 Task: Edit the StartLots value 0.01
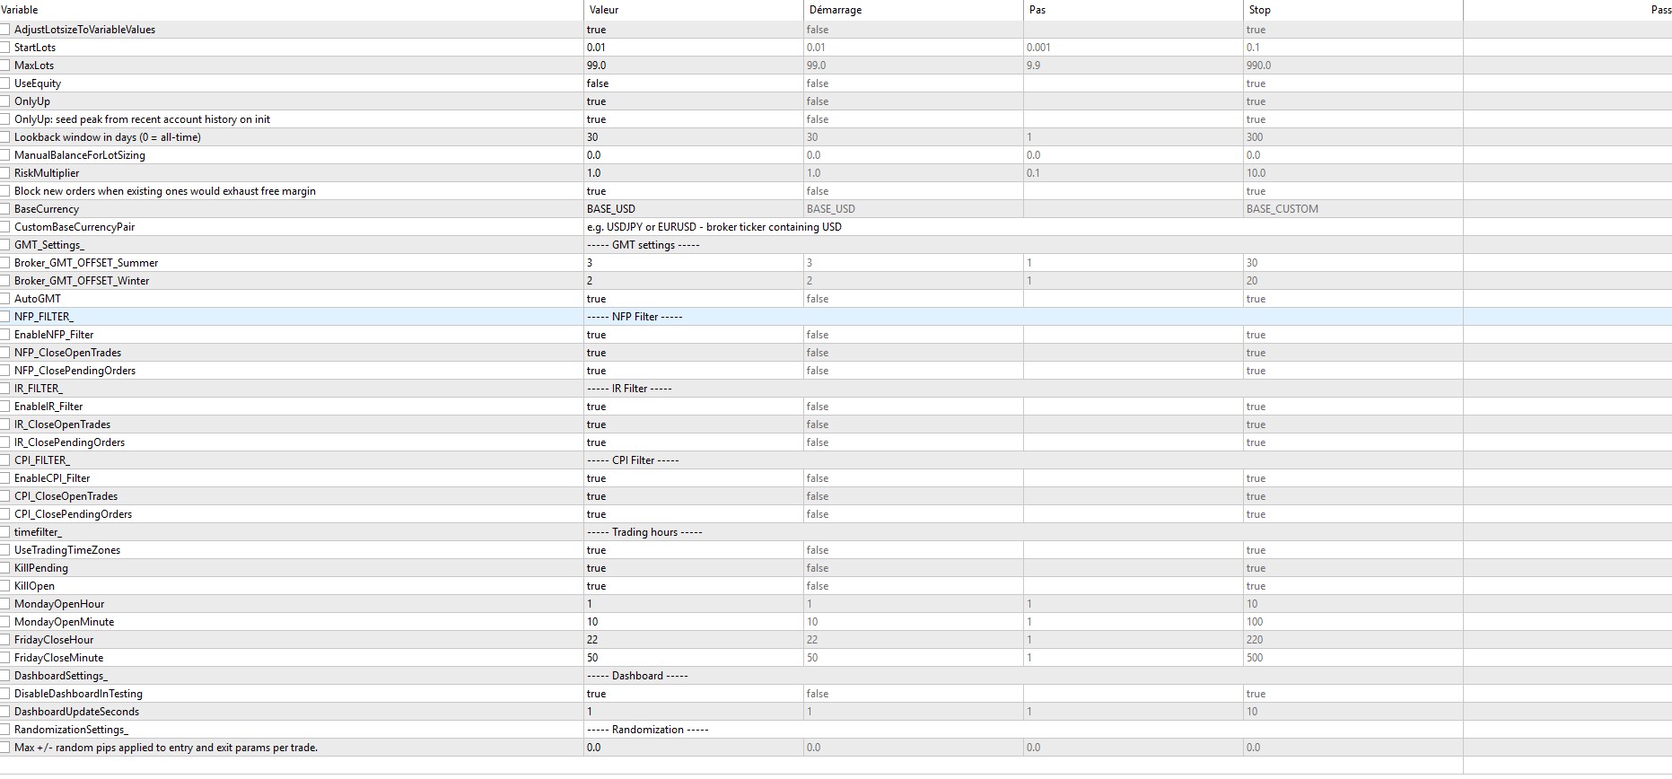pyautogui.click(x=597, y=48)
